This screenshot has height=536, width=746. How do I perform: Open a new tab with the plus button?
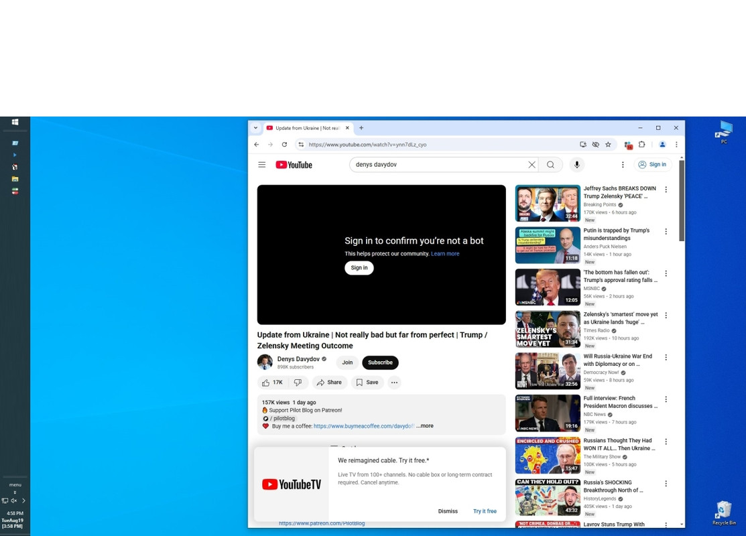(x=361, y=128)
